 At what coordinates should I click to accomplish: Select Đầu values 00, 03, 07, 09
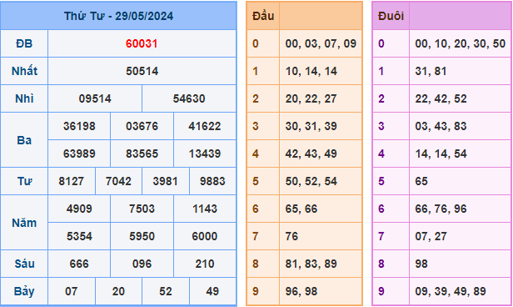(321, 43)
